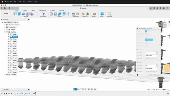Select the Rectangular Pattern toolbar icon
This screenshot has height=96, width=170.
point(36,14)
